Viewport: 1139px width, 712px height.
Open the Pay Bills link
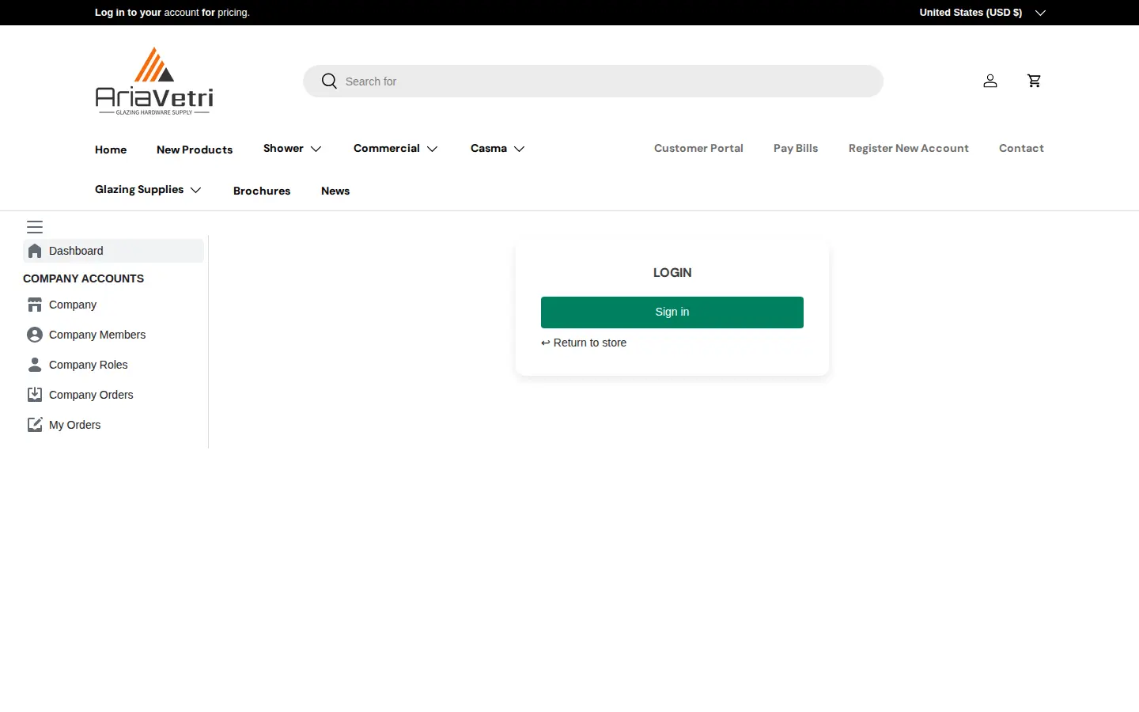pyautogui.click(x=796, y=148)
